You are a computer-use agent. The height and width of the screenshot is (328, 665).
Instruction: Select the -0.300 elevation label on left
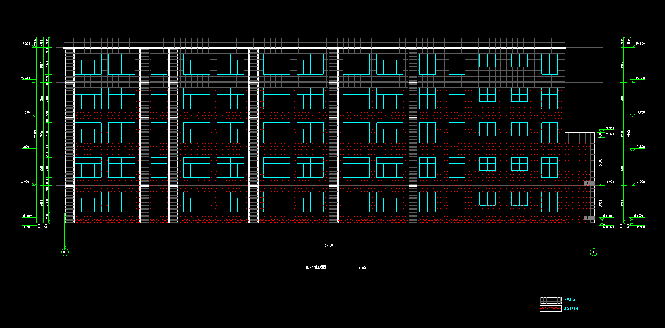point(26,227)
